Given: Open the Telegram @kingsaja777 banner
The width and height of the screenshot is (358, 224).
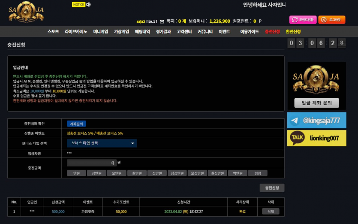Looking at the screenshot, I should (x=316, y=121).
